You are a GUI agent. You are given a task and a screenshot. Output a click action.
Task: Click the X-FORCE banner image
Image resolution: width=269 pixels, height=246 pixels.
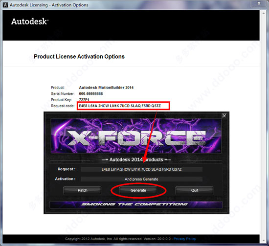click(x=136, y=136)
